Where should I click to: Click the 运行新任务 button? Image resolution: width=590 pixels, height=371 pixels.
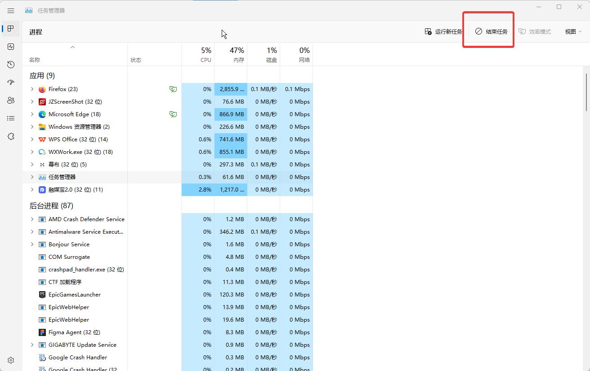[443, 32]
